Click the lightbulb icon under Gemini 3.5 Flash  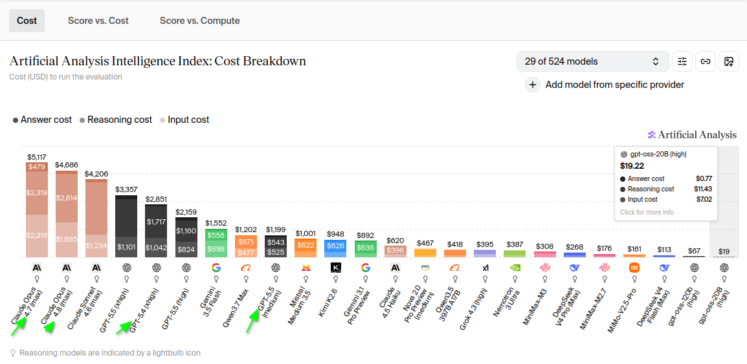216,279
